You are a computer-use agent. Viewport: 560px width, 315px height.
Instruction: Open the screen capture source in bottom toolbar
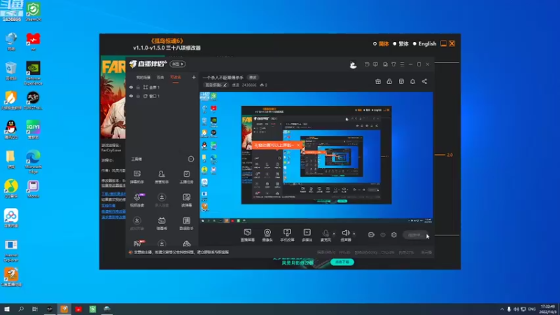tap(248, 234)
